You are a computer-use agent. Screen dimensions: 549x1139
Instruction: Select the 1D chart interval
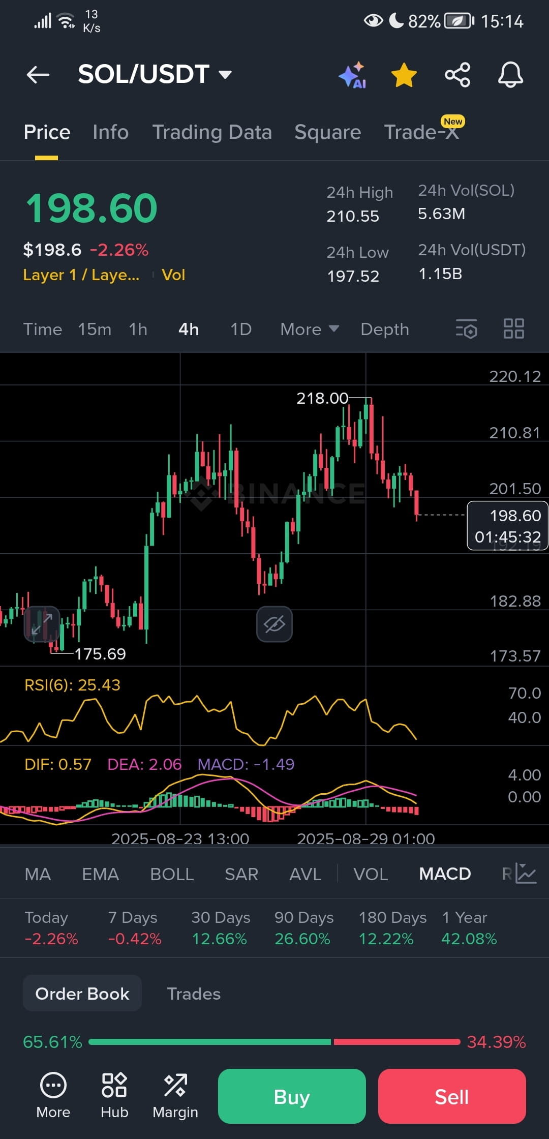point(241,329)
